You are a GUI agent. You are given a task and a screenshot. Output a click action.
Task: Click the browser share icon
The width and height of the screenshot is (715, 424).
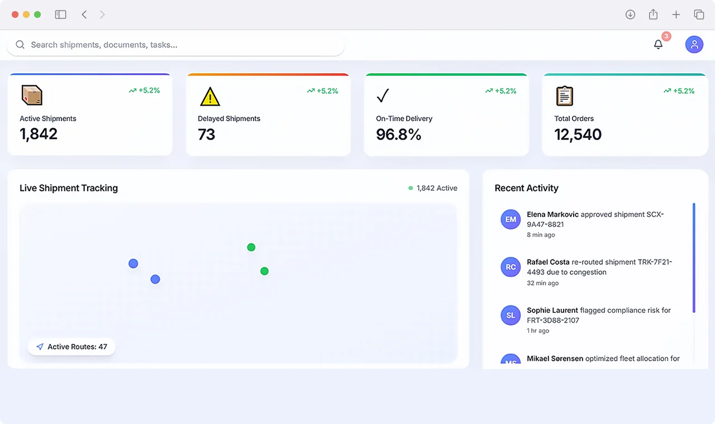click(653, 15)
